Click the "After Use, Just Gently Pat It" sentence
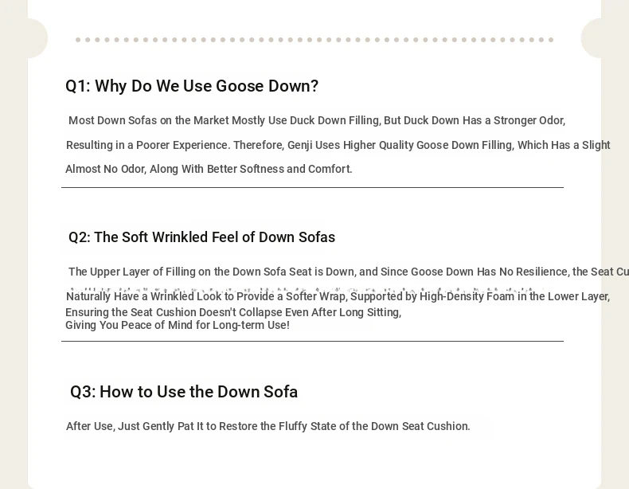Screen dimensions: 629x489 268,426
